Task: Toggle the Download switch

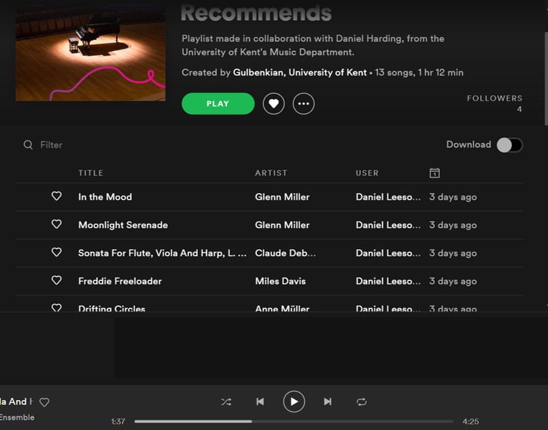Action: coord(509,145)
